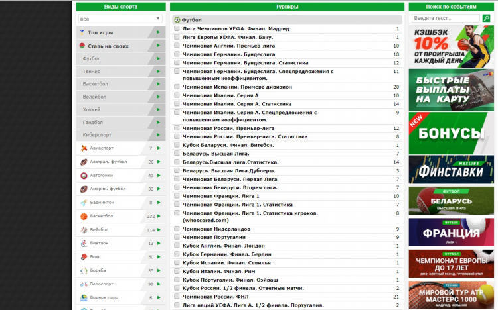498x310 pixels.
Task: Open the Ставь на своих menu item
Action: point(121,46)
